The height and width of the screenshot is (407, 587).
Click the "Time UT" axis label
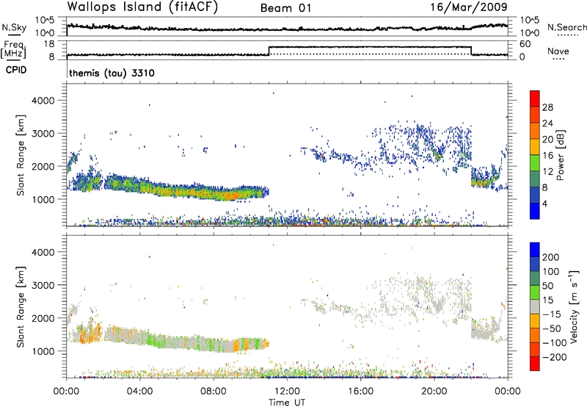point(287,403)
